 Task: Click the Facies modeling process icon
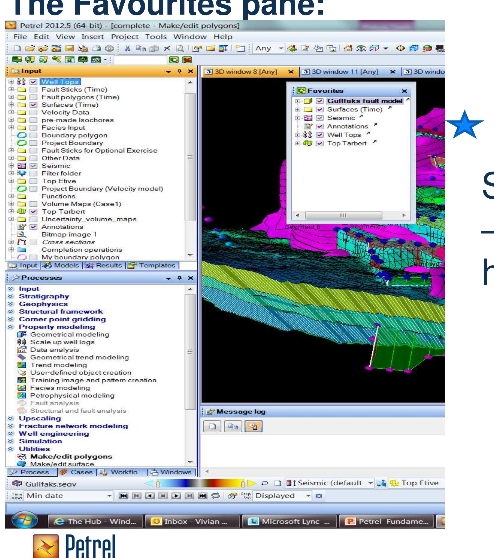21,388
